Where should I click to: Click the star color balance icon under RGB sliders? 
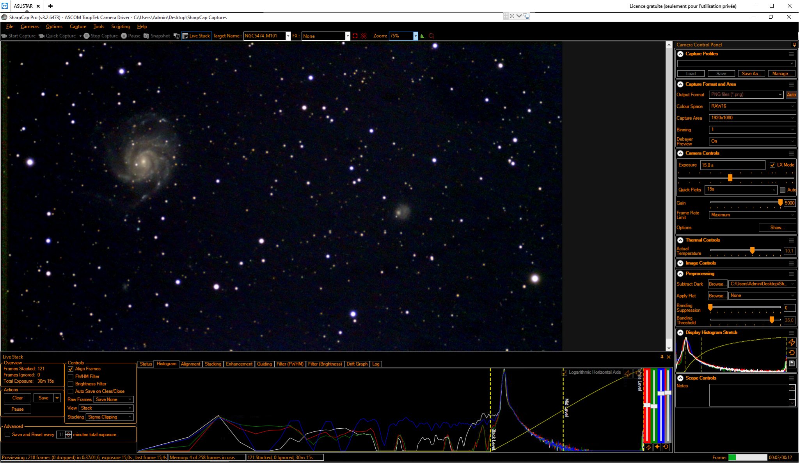coord(657,447)
